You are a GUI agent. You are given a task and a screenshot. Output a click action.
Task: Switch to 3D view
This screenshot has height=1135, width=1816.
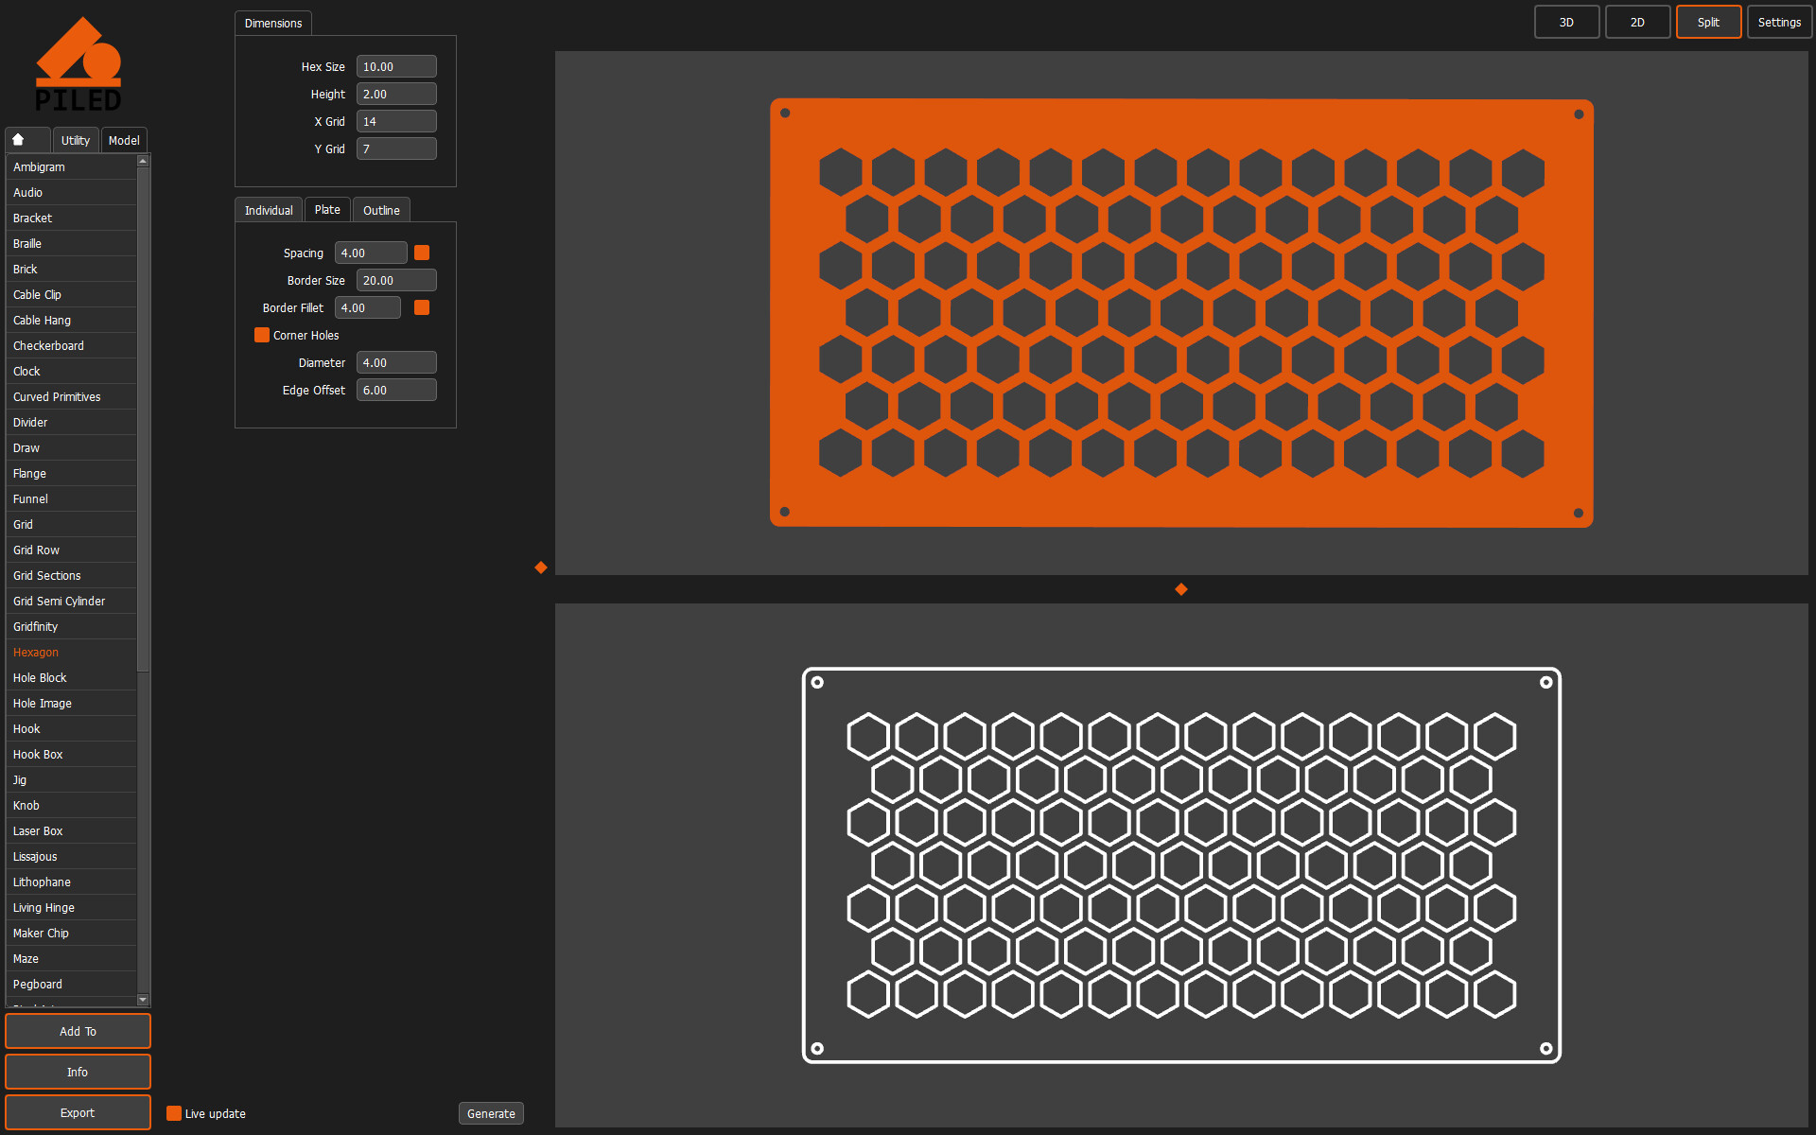point(1566,22)
